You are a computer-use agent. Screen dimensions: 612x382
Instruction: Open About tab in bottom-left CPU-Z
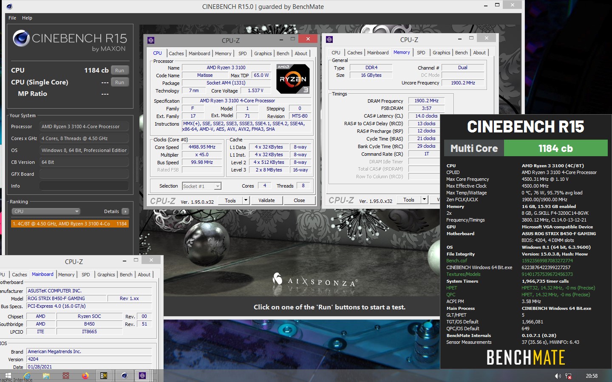coord(144,275)
